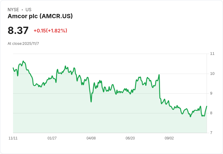Click the 09/02 date on x-axis
This screenshot has height=154, width=223.
coord(169,138)
